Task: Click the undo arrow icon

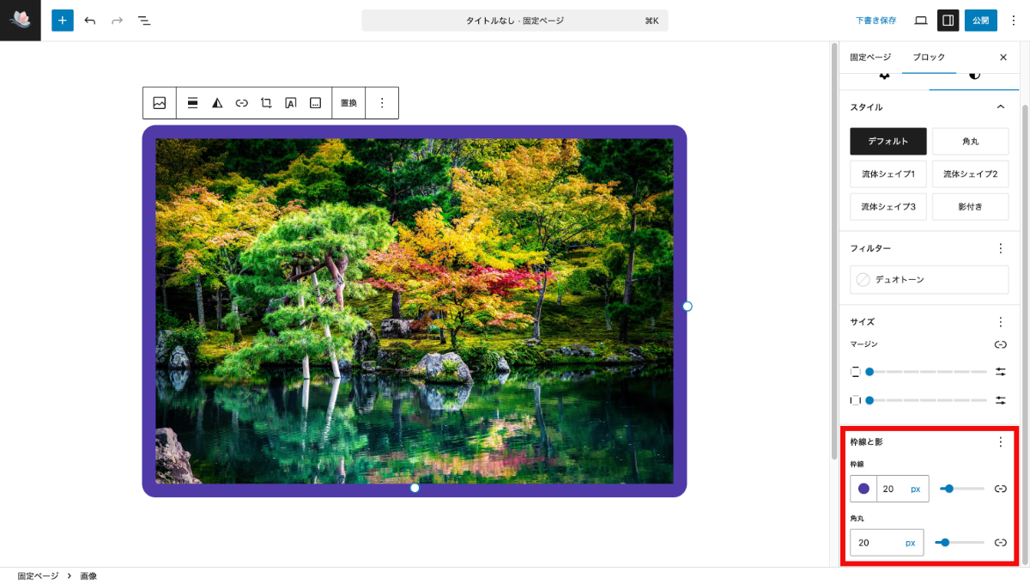Action: tap(90, 20)
